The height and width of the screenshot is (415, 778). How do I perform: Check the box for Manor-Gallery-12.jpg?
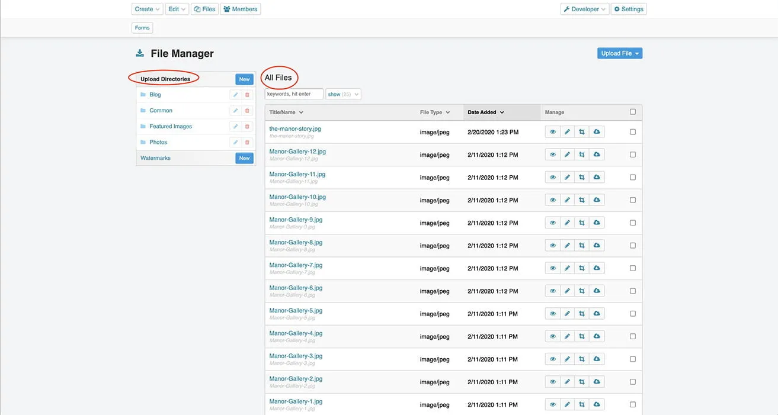[633, 155]
